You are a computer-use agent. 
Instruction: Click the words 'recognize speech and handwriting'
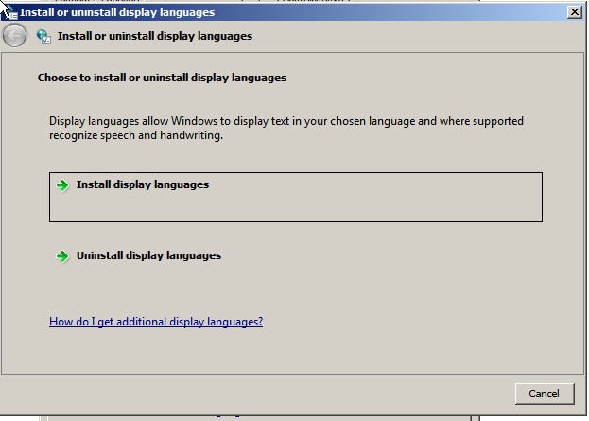tap(136, 136)
